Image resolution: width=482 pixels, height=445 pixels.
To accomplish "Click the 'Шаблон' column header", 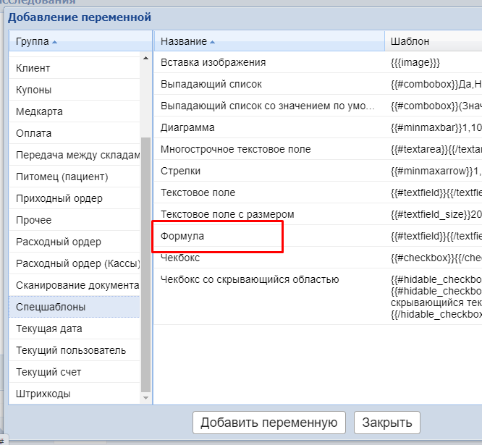I will (410, 42).
